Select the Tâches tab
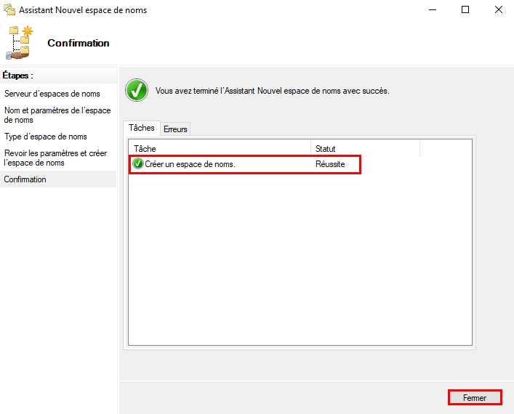 [x=142, y=128]
